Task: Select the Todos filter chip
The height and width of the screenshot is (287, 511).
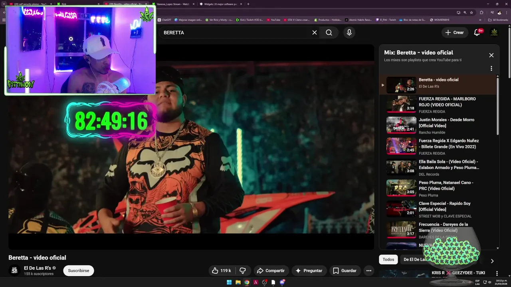Action: 388,259
